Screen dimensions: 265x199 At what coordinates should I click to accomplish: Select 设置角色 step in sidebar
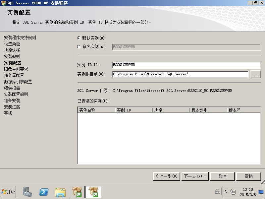coord(12,44)
